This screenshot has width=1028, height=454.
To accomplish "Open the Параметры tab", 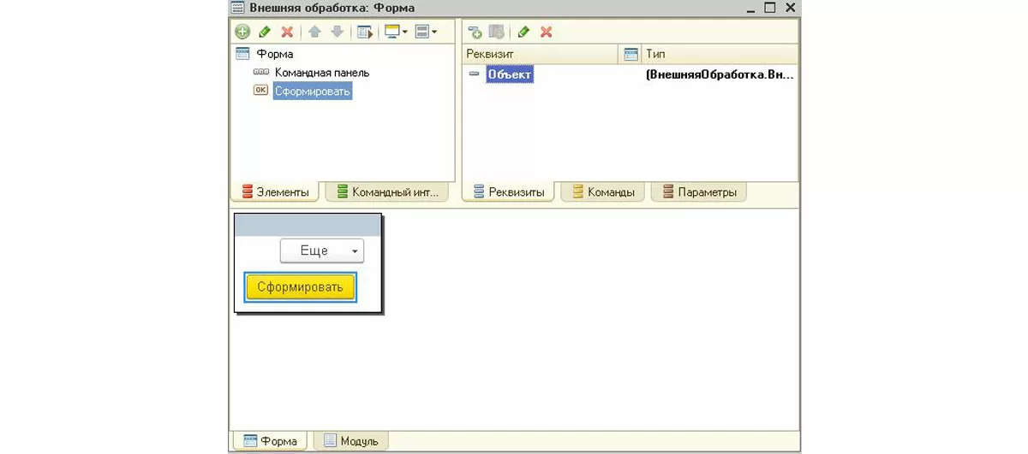I will click(x=698, y=192).
